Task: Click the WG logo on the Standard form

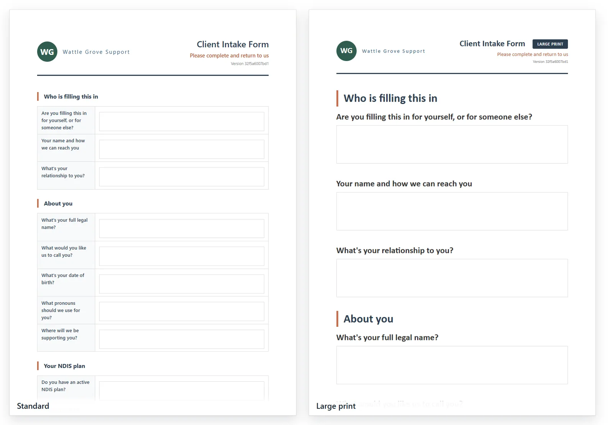Action: pos(47,52)
